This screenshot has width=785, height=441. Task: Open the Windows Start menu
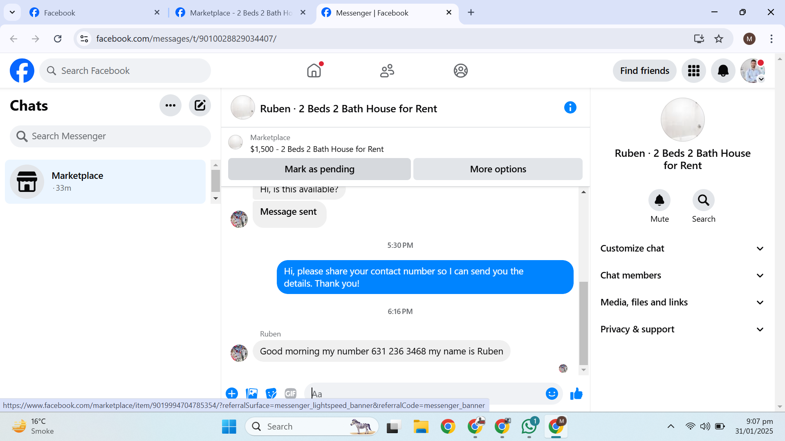tap(229, 426)
